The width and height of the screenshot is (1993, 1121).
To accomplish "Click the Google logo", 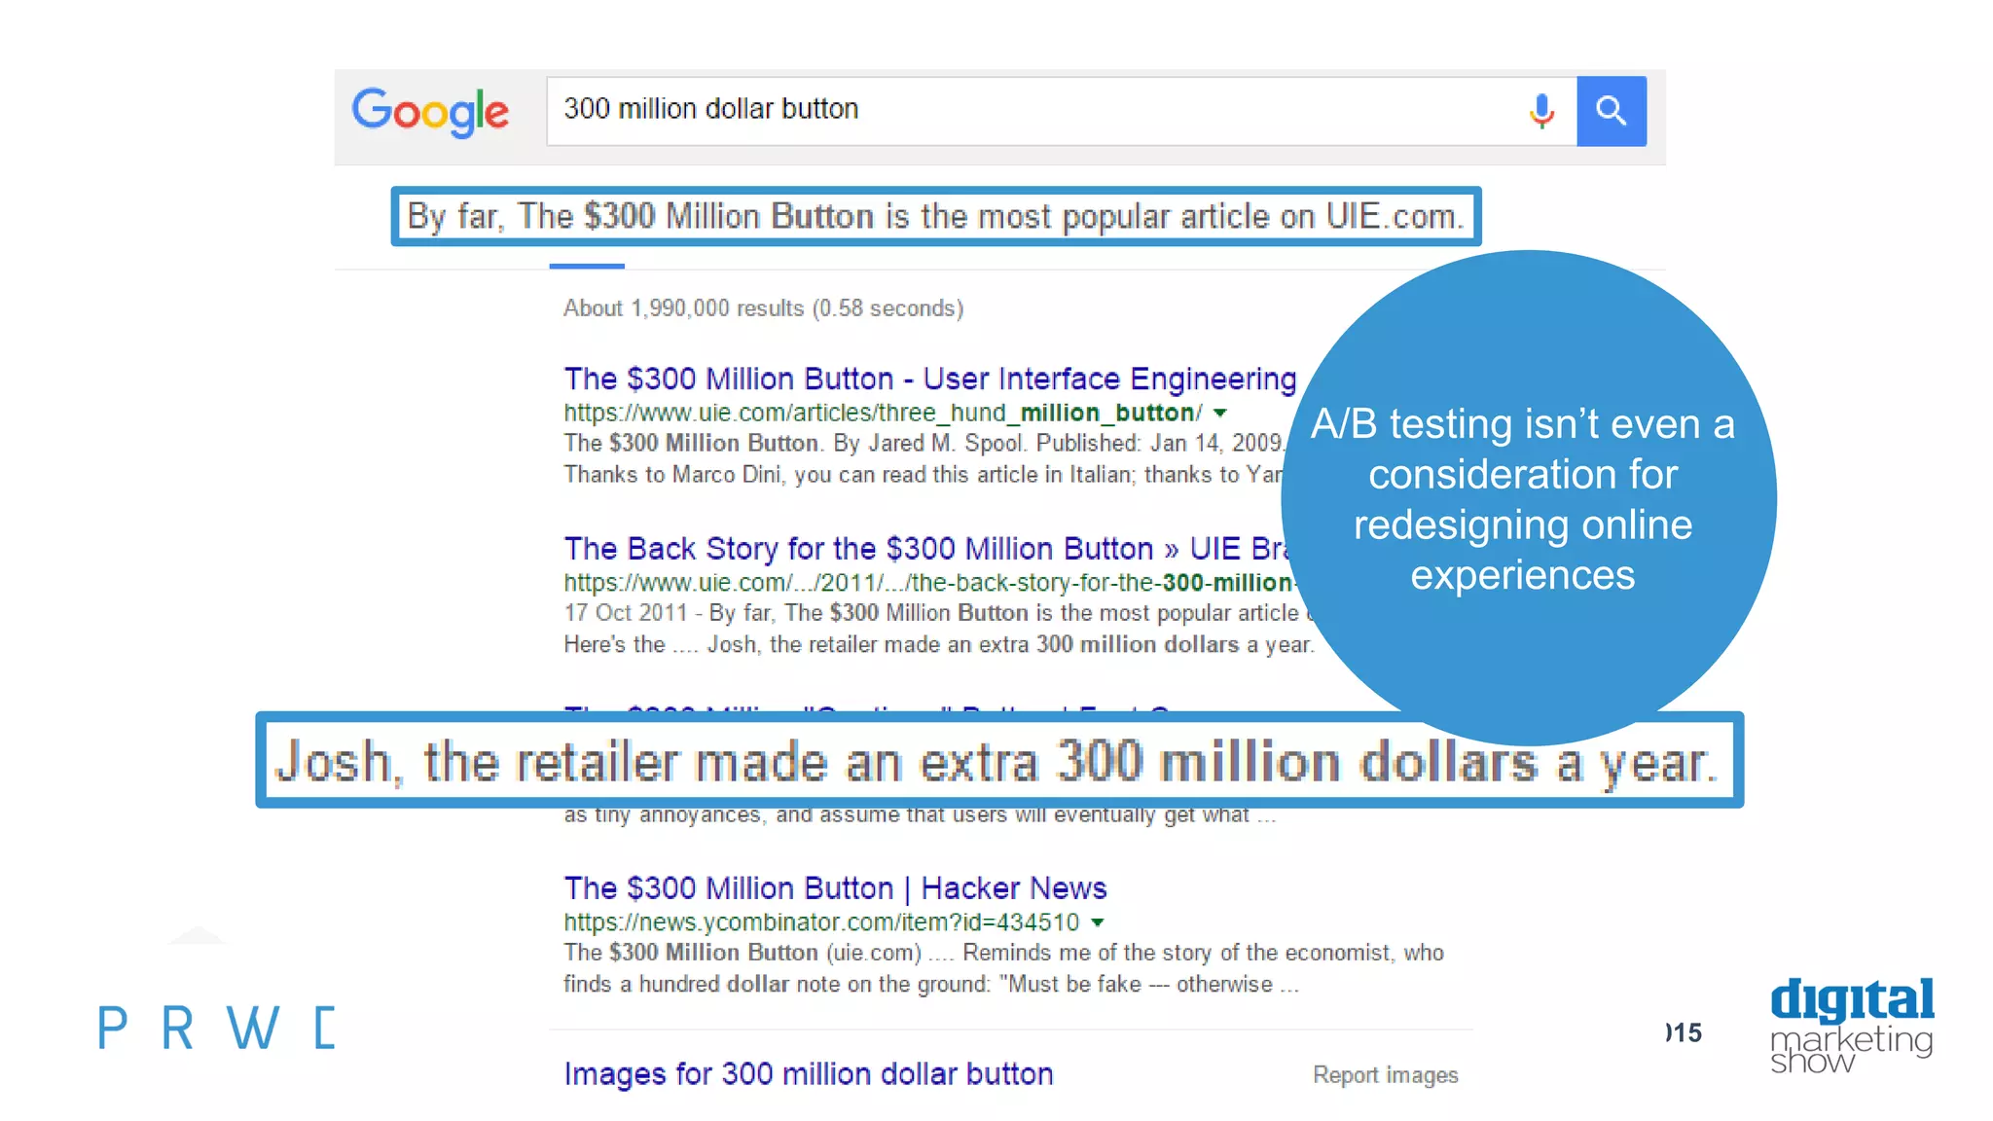I will tap(430, 112).
